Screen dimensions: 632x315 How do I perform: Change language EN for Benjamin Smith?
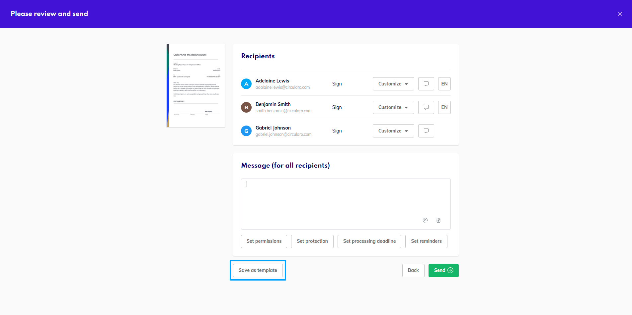pos(444,107)
